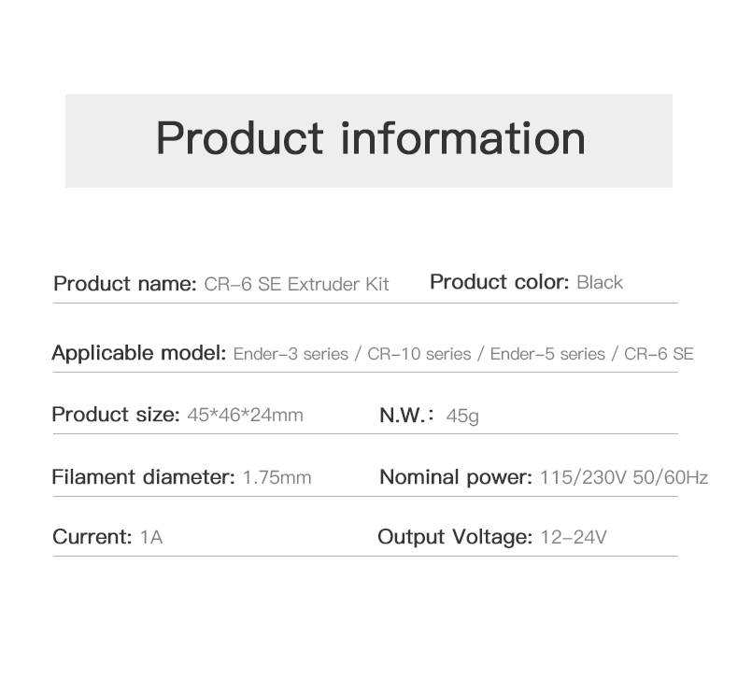
Task: Click the 45g weight value
Action: (462, 416)
